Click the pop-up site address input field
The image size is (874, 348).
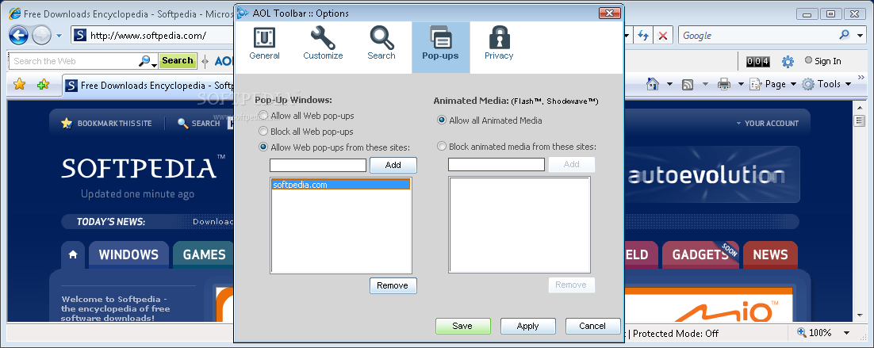point(318,165)
